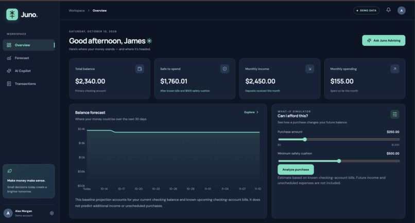
Task: Open the top-right avatar profile menu
Action: click(402, 11)
